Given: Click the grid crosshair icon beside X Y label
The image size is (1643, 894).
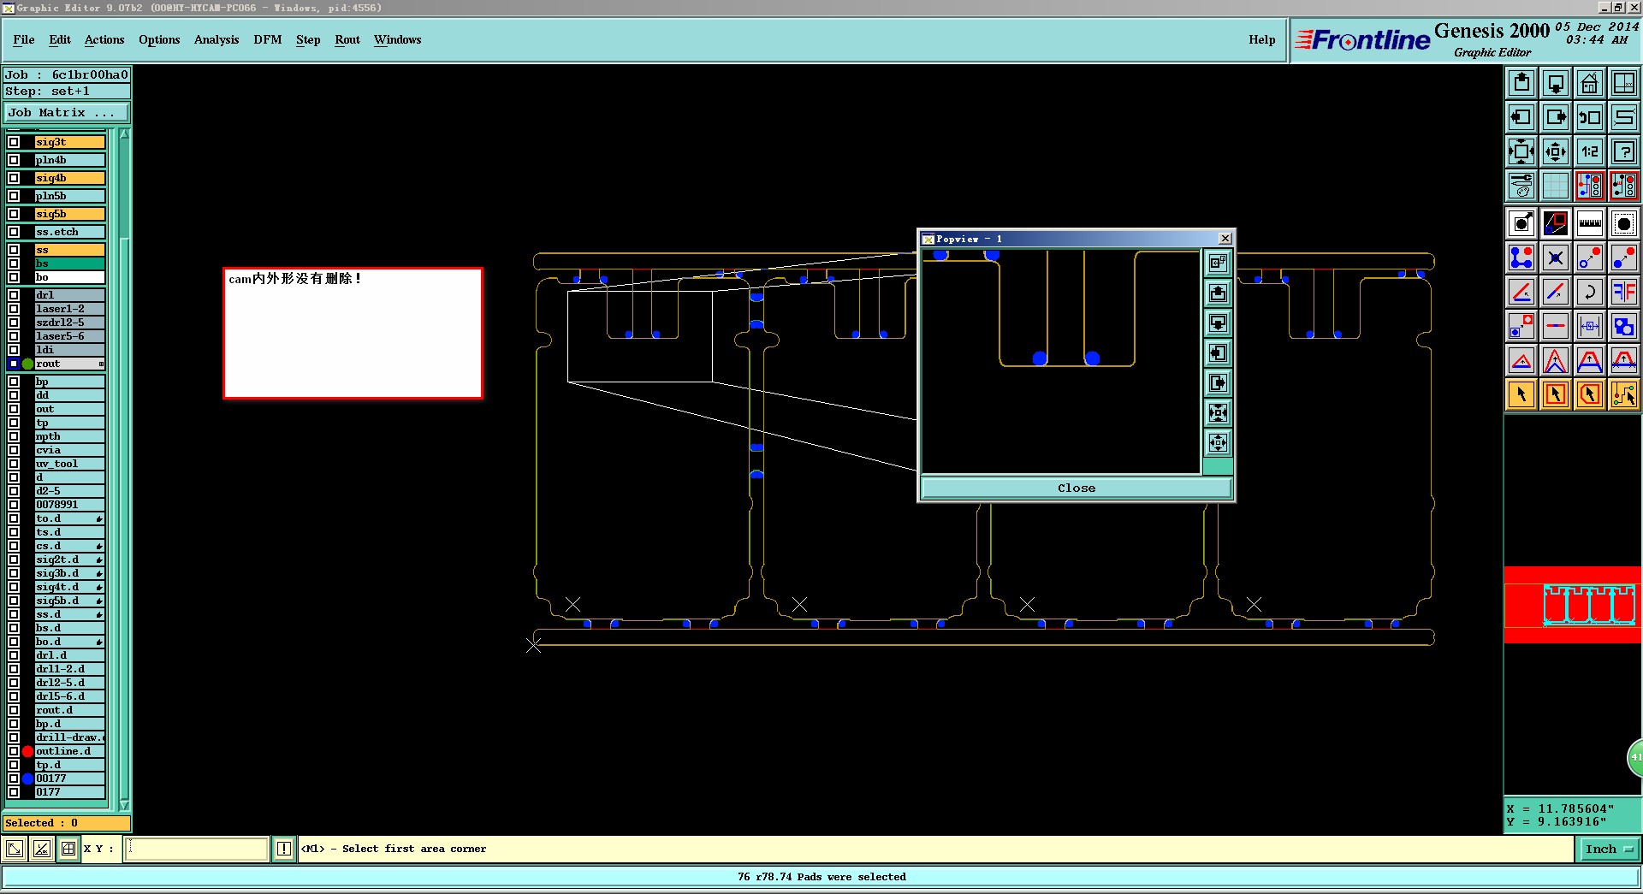Looking at the screenshot, I should pyautogui.click(x=68, y=849).
